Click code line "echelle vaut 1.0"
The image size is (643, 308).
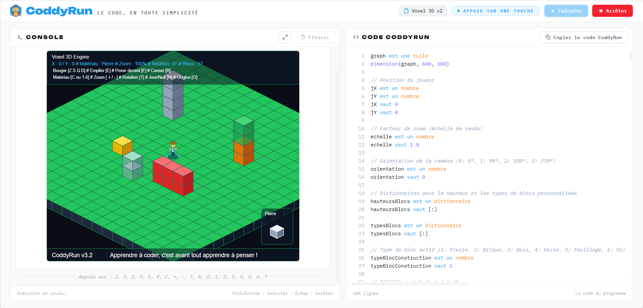tap(395, 145)
